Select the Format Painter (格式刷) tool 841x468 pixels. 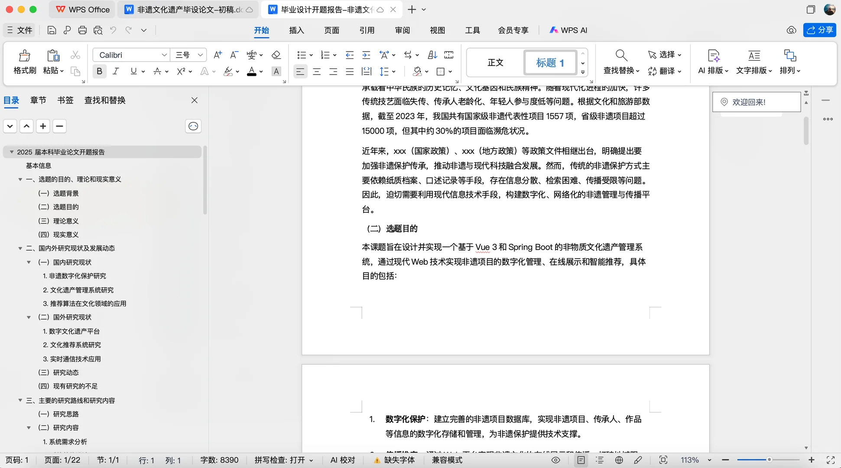pyautogui.click(x=24, y=62)
